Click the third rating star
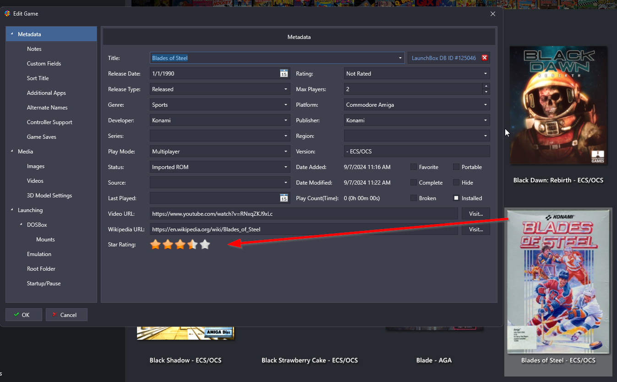Image resolution: width=617 pixels, height=382 pixels. coord(180,245)
